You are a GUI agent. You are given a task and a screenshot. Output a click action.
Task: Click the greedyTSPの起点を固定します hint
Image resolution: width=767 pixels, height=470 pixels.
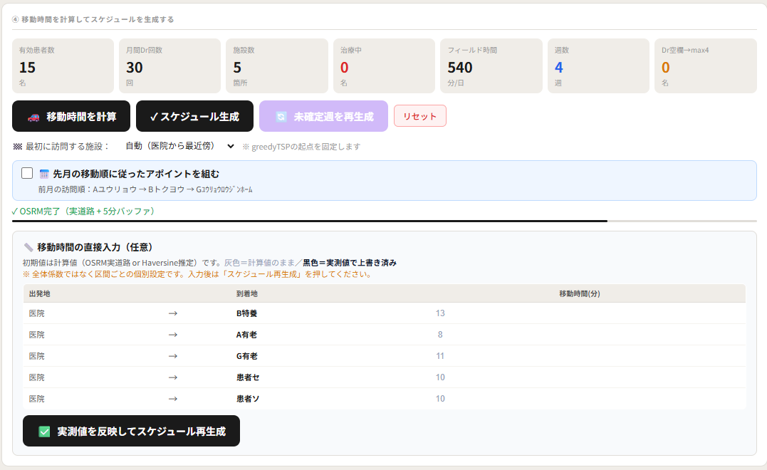(301, 147)
